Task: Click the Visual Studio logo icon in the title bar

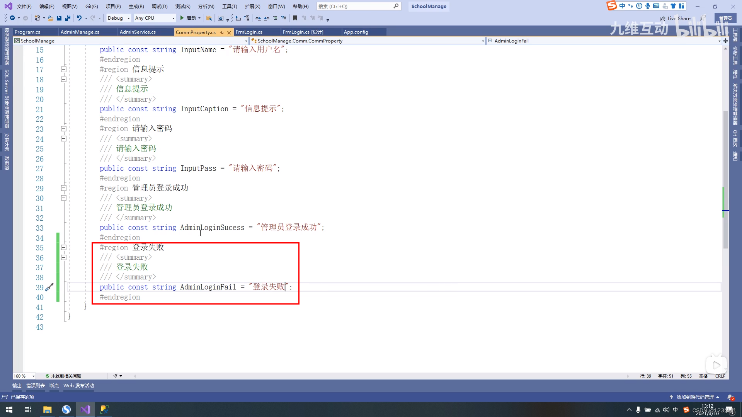Action: point(8,6)
